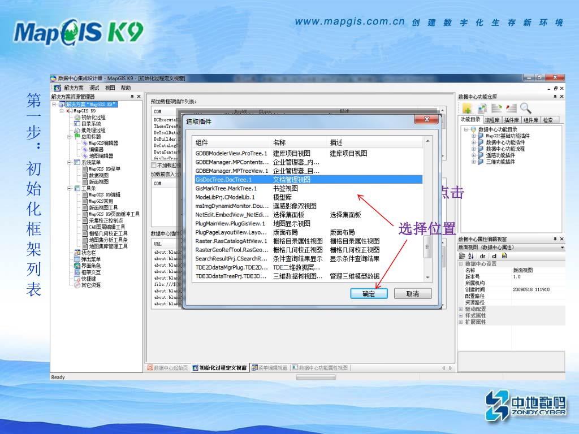Viewport: 579px width, 434px height.
Task: Open the 视图 menu
Action: coord(110,88)
